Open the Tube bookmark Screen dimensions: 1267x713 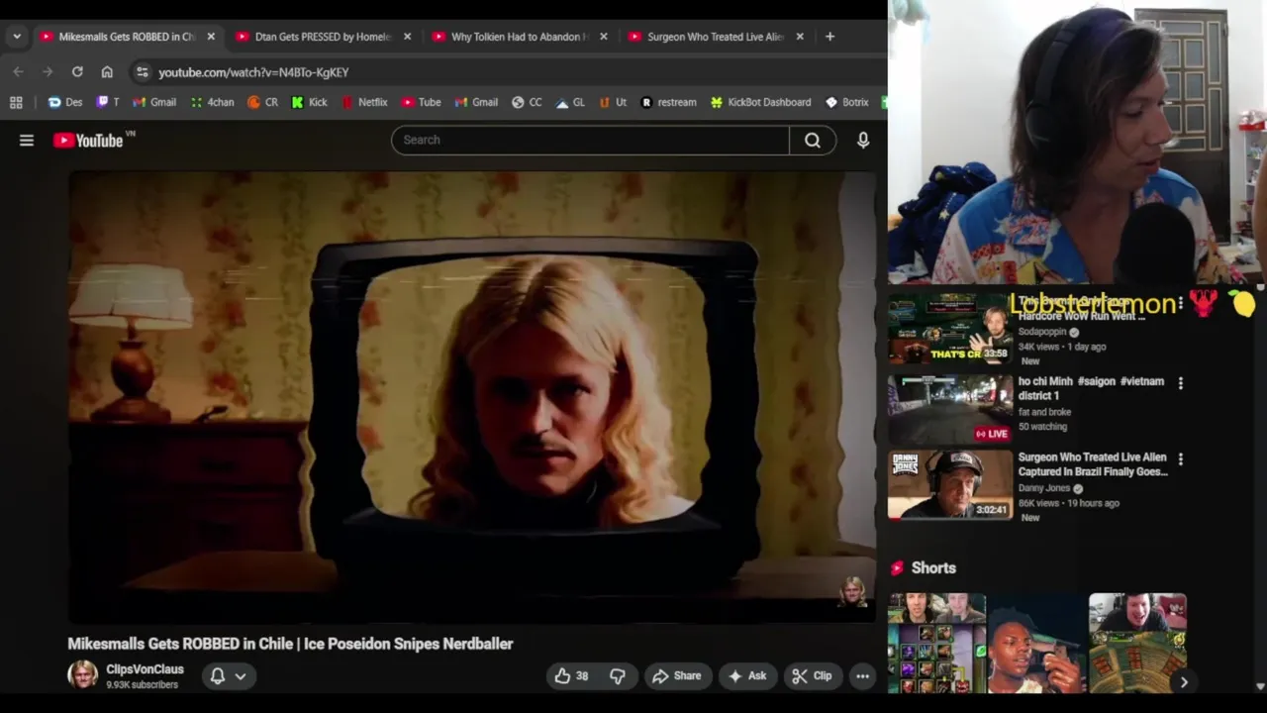(421, 102)
